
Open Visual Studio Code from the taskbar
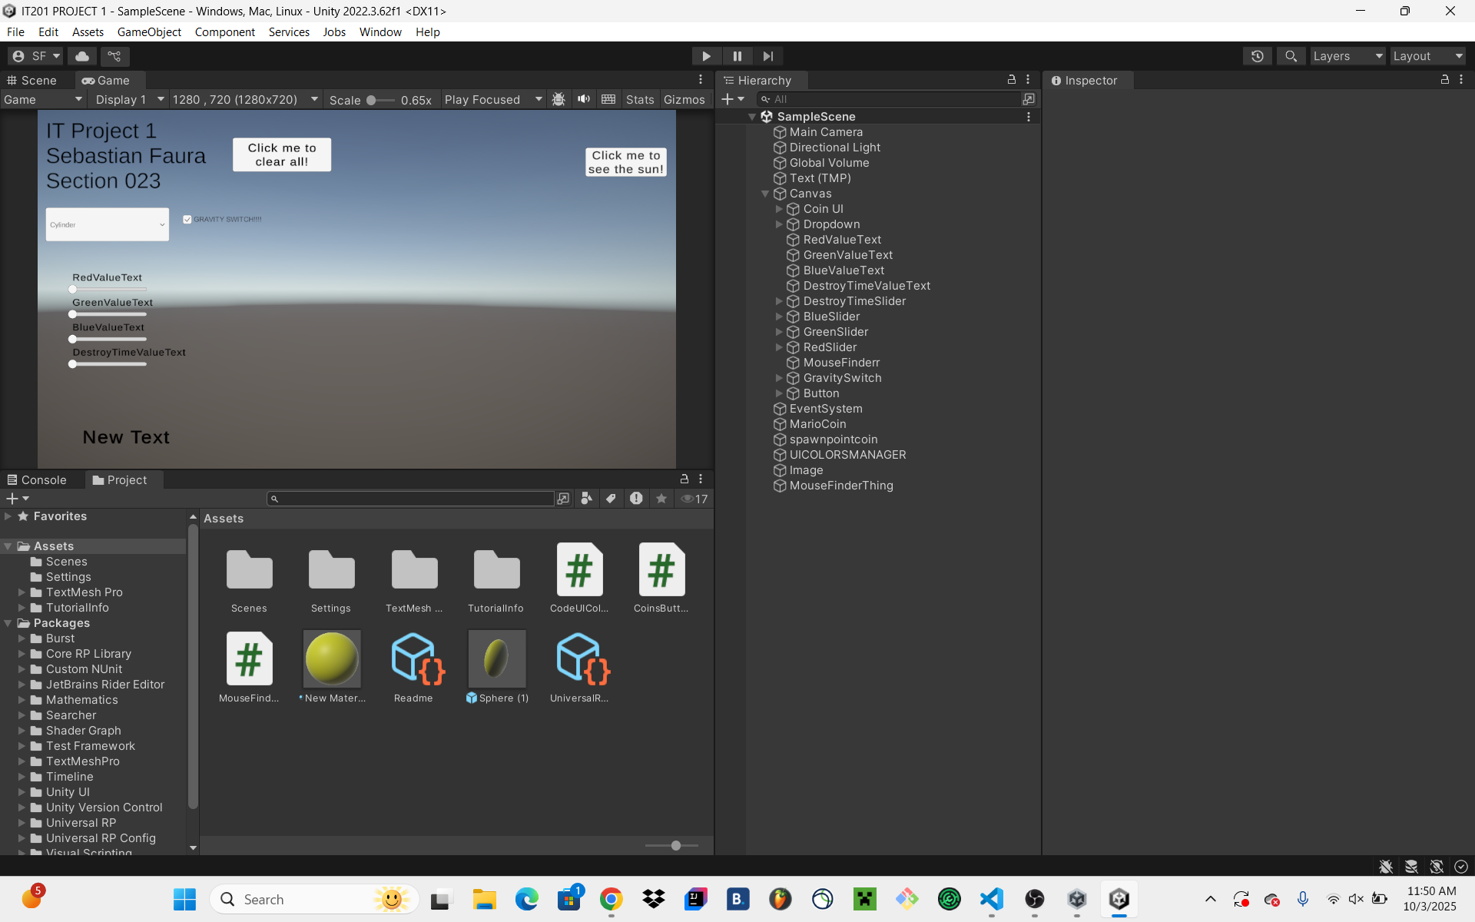click(x=991, y=899)
